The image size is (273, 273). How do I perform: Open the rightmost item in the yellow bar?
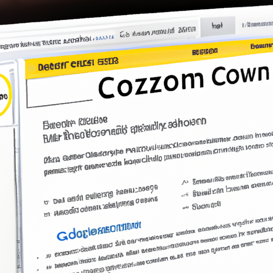tap(262, 46)
